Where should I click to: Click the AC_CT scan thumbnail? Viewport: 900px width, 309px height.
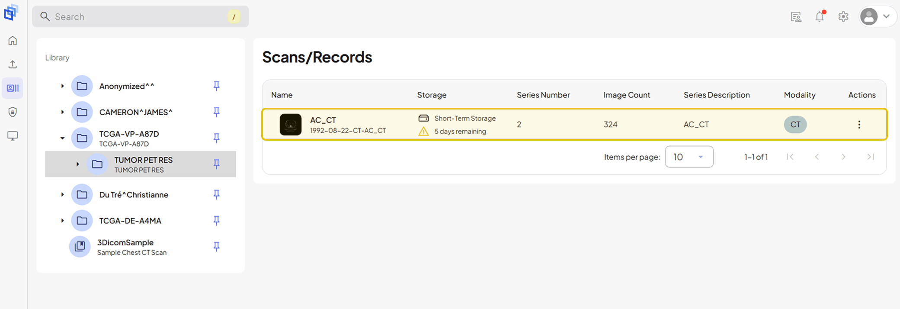click(x=291, y=125)
